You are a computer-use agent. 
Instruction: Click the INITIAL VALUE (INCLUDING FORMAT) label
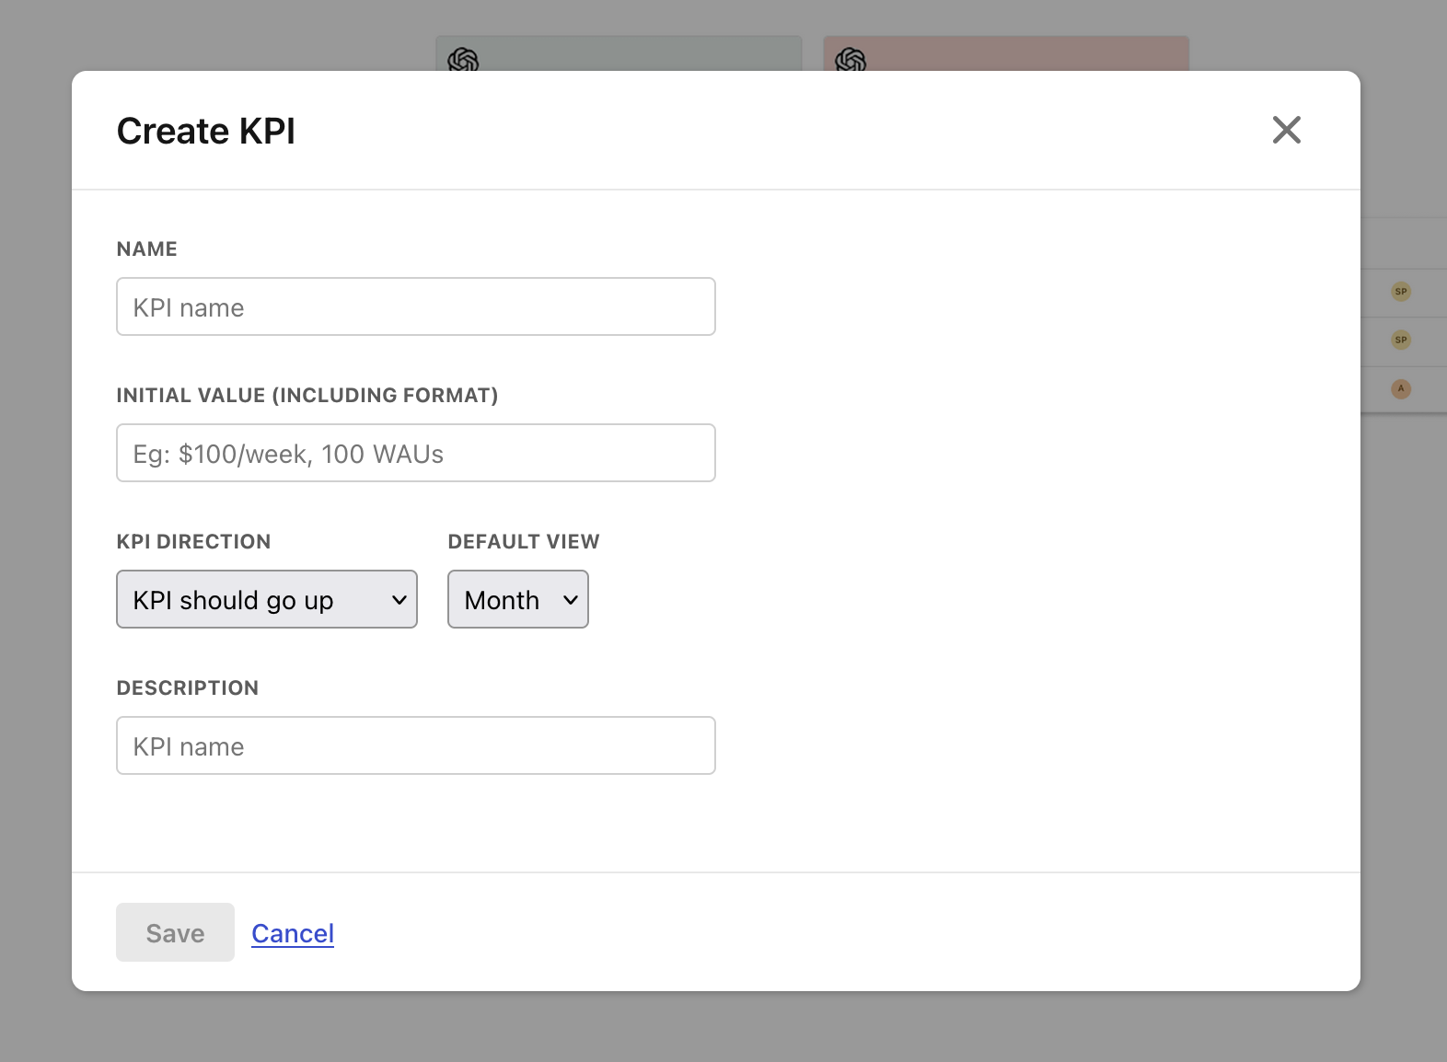[307, 395]
